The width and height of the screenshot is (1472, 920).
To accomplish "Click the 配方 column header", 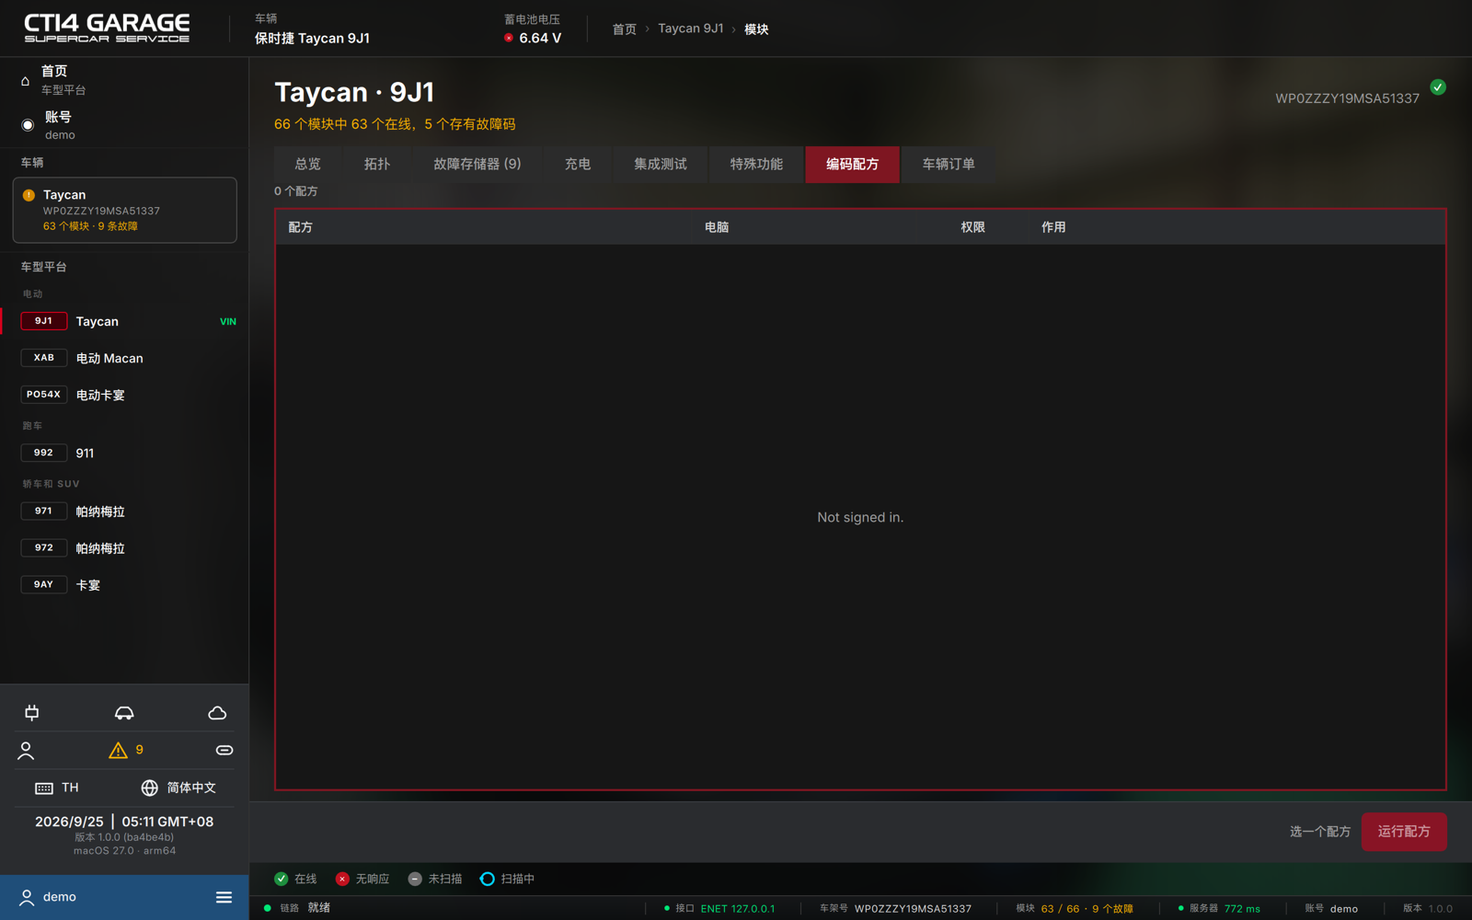I will coord(301,227).
